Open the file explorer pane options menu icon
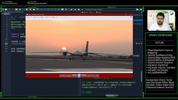 pos(142,12)
